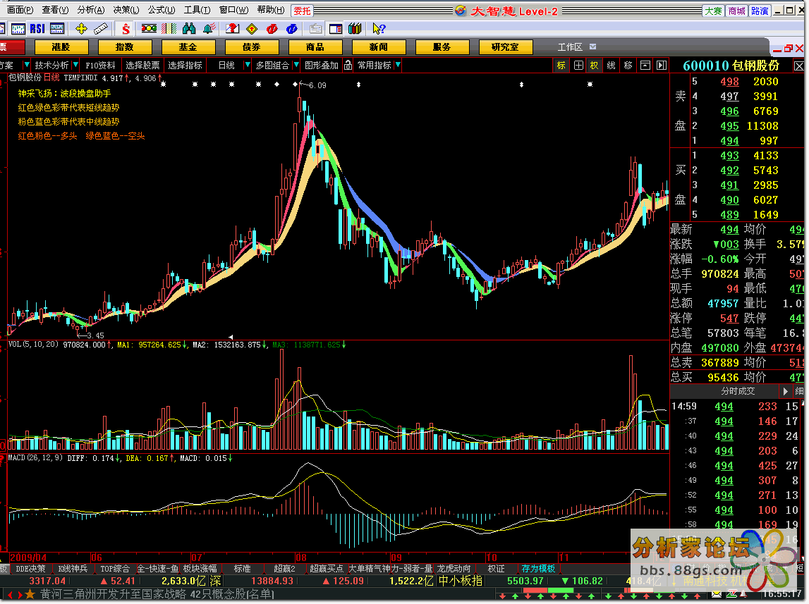
Task: Click the colored diagonal stripes icon
Action: coord(169,29)
